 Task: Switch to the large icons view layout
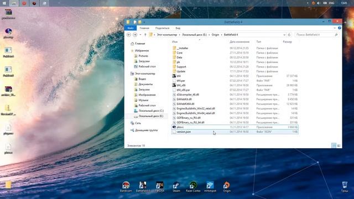coord(339,145)
